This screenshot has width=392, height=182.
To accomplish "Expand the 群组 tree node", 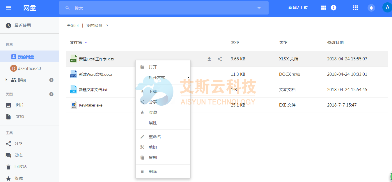I will point(6,80).
